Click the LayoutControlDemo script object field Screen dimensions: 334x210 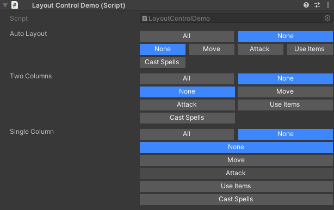[x=236, y=18]
